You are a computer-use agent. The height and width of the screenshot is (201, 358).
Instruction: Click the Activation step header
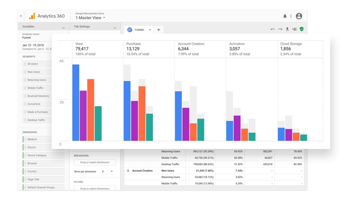(252, 49)
